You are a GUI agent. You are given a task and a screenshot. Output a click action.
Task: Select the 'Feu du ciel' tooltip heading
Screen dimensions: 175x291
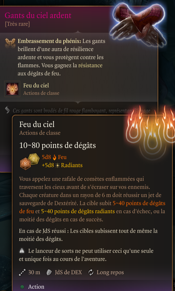37,124
